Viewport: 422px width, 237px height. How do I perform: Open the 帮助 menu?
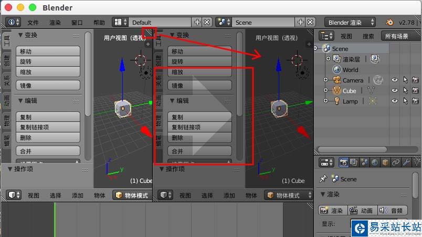pyautogui.click(x=99, y=23)
